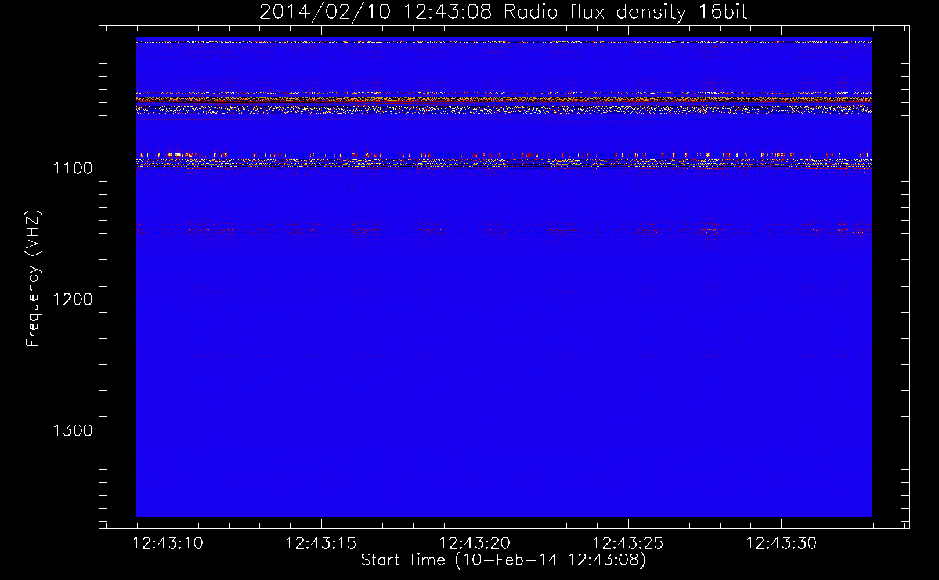
Task: Click the 1100 frequency tick label
Action: 73,168
